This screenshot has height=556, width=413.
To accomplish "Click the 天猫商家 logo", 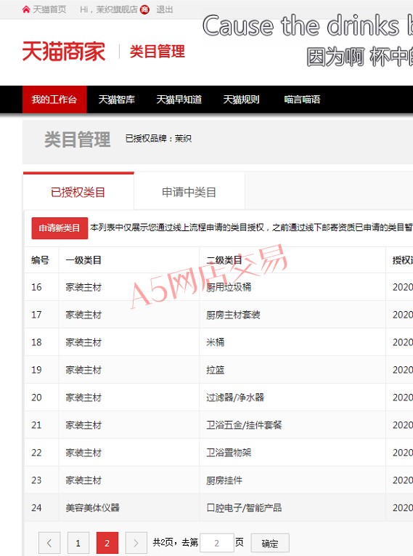I will click(x=64, y=51).
